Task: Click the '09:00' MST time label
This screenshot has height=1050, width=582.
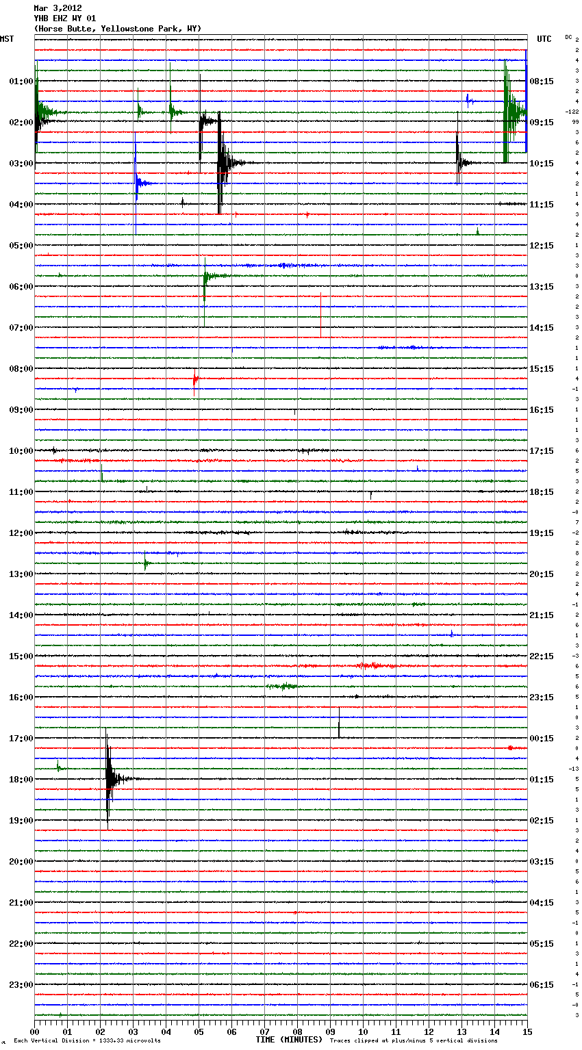Action: [x=21, y=410]
